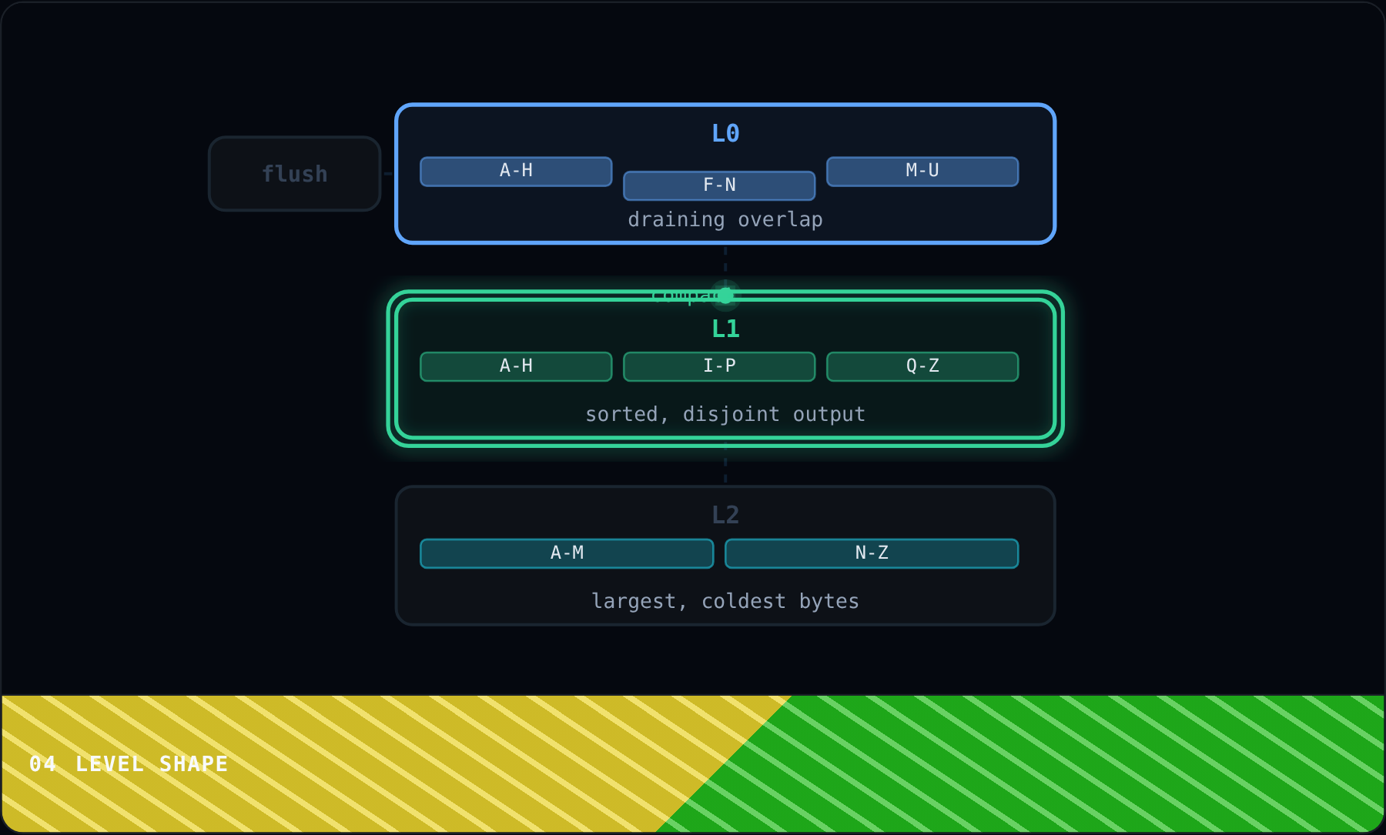Select the L0 level heading
The height and width of the screenshot is (835, 1386).
[x=725, y=134]
